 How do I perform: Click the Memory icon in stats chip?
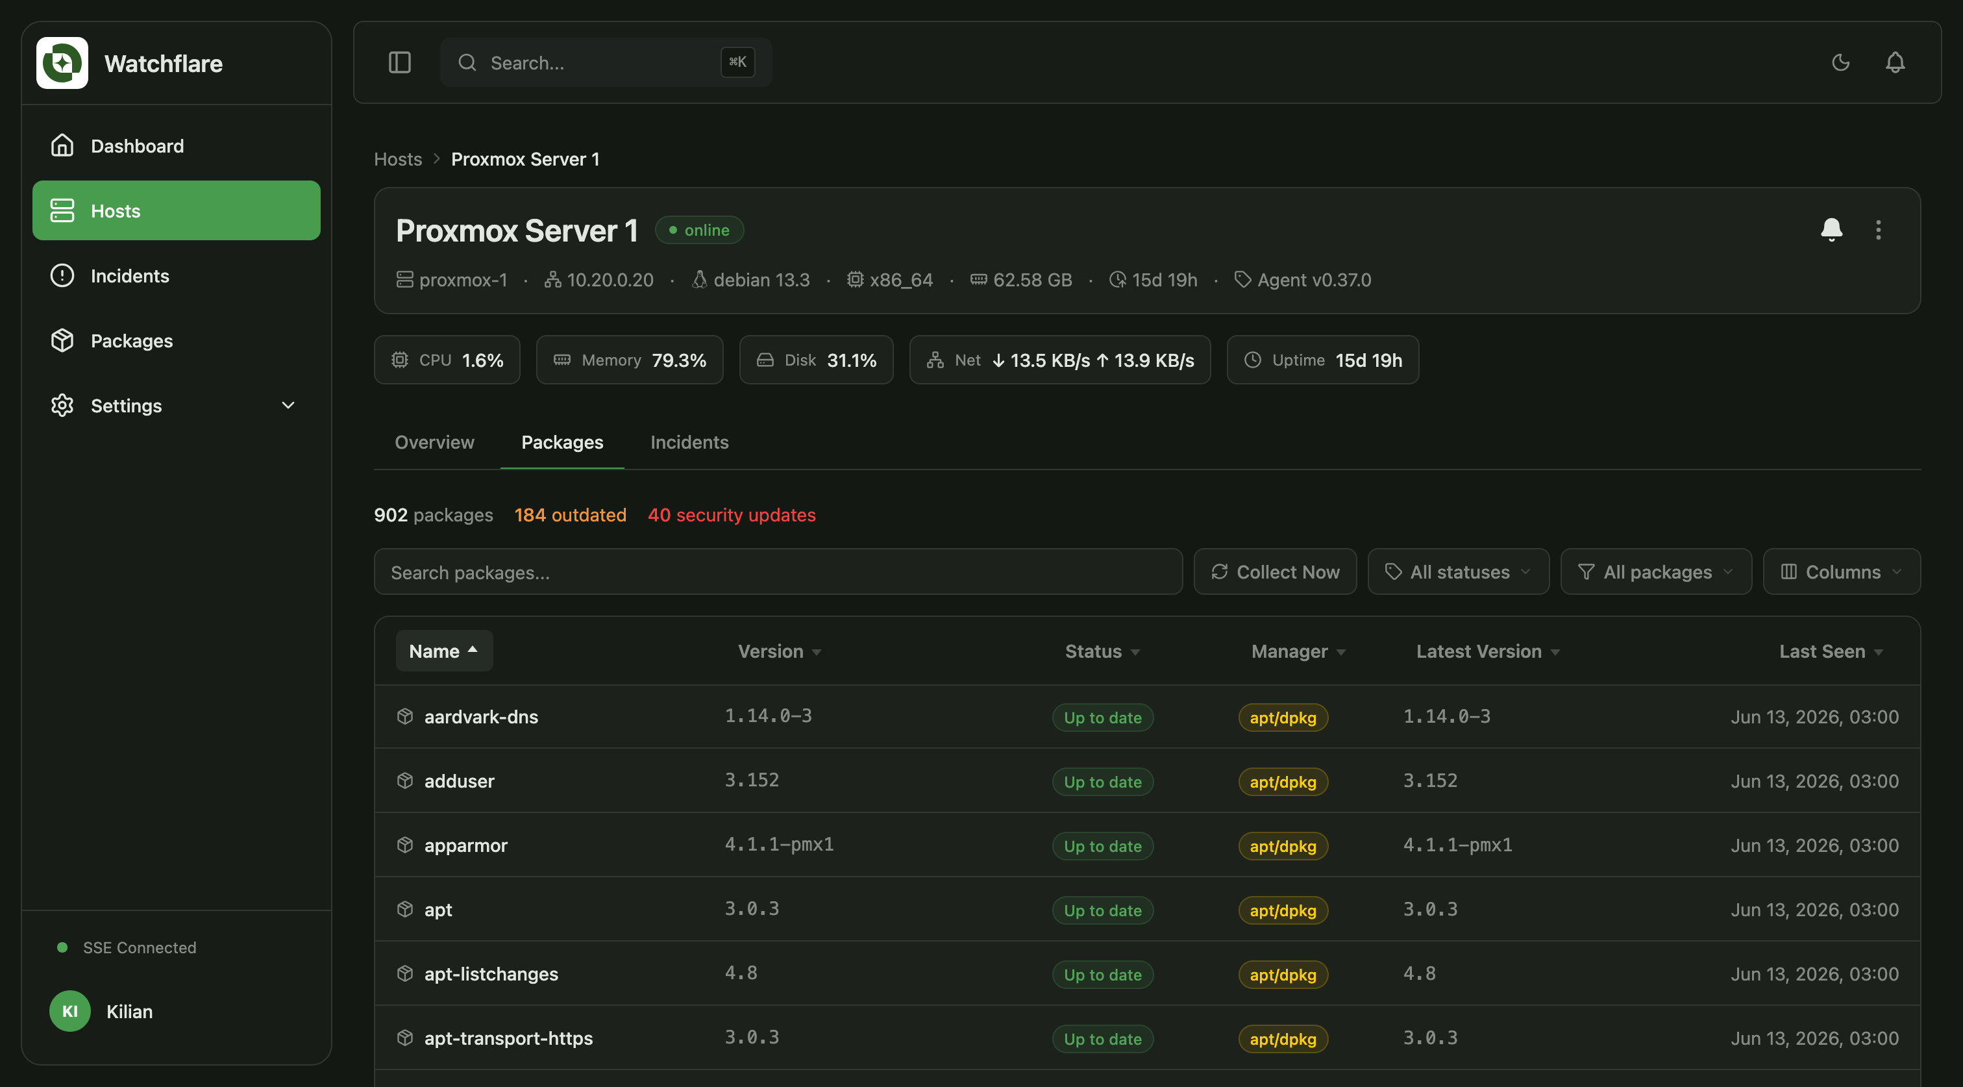tap(562, 360)
